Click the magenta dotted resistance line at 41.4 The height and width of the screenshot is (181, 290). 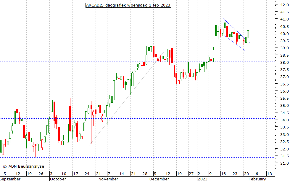[137, 14]
